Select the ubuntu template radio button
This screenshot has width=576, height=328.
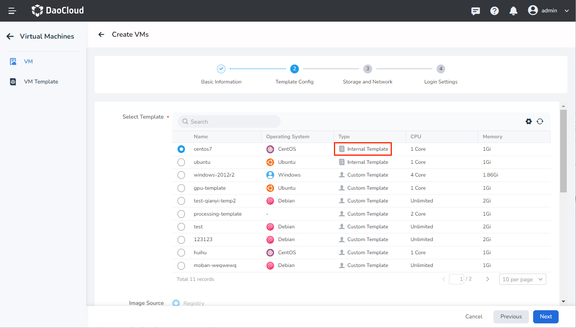[181, 162]
